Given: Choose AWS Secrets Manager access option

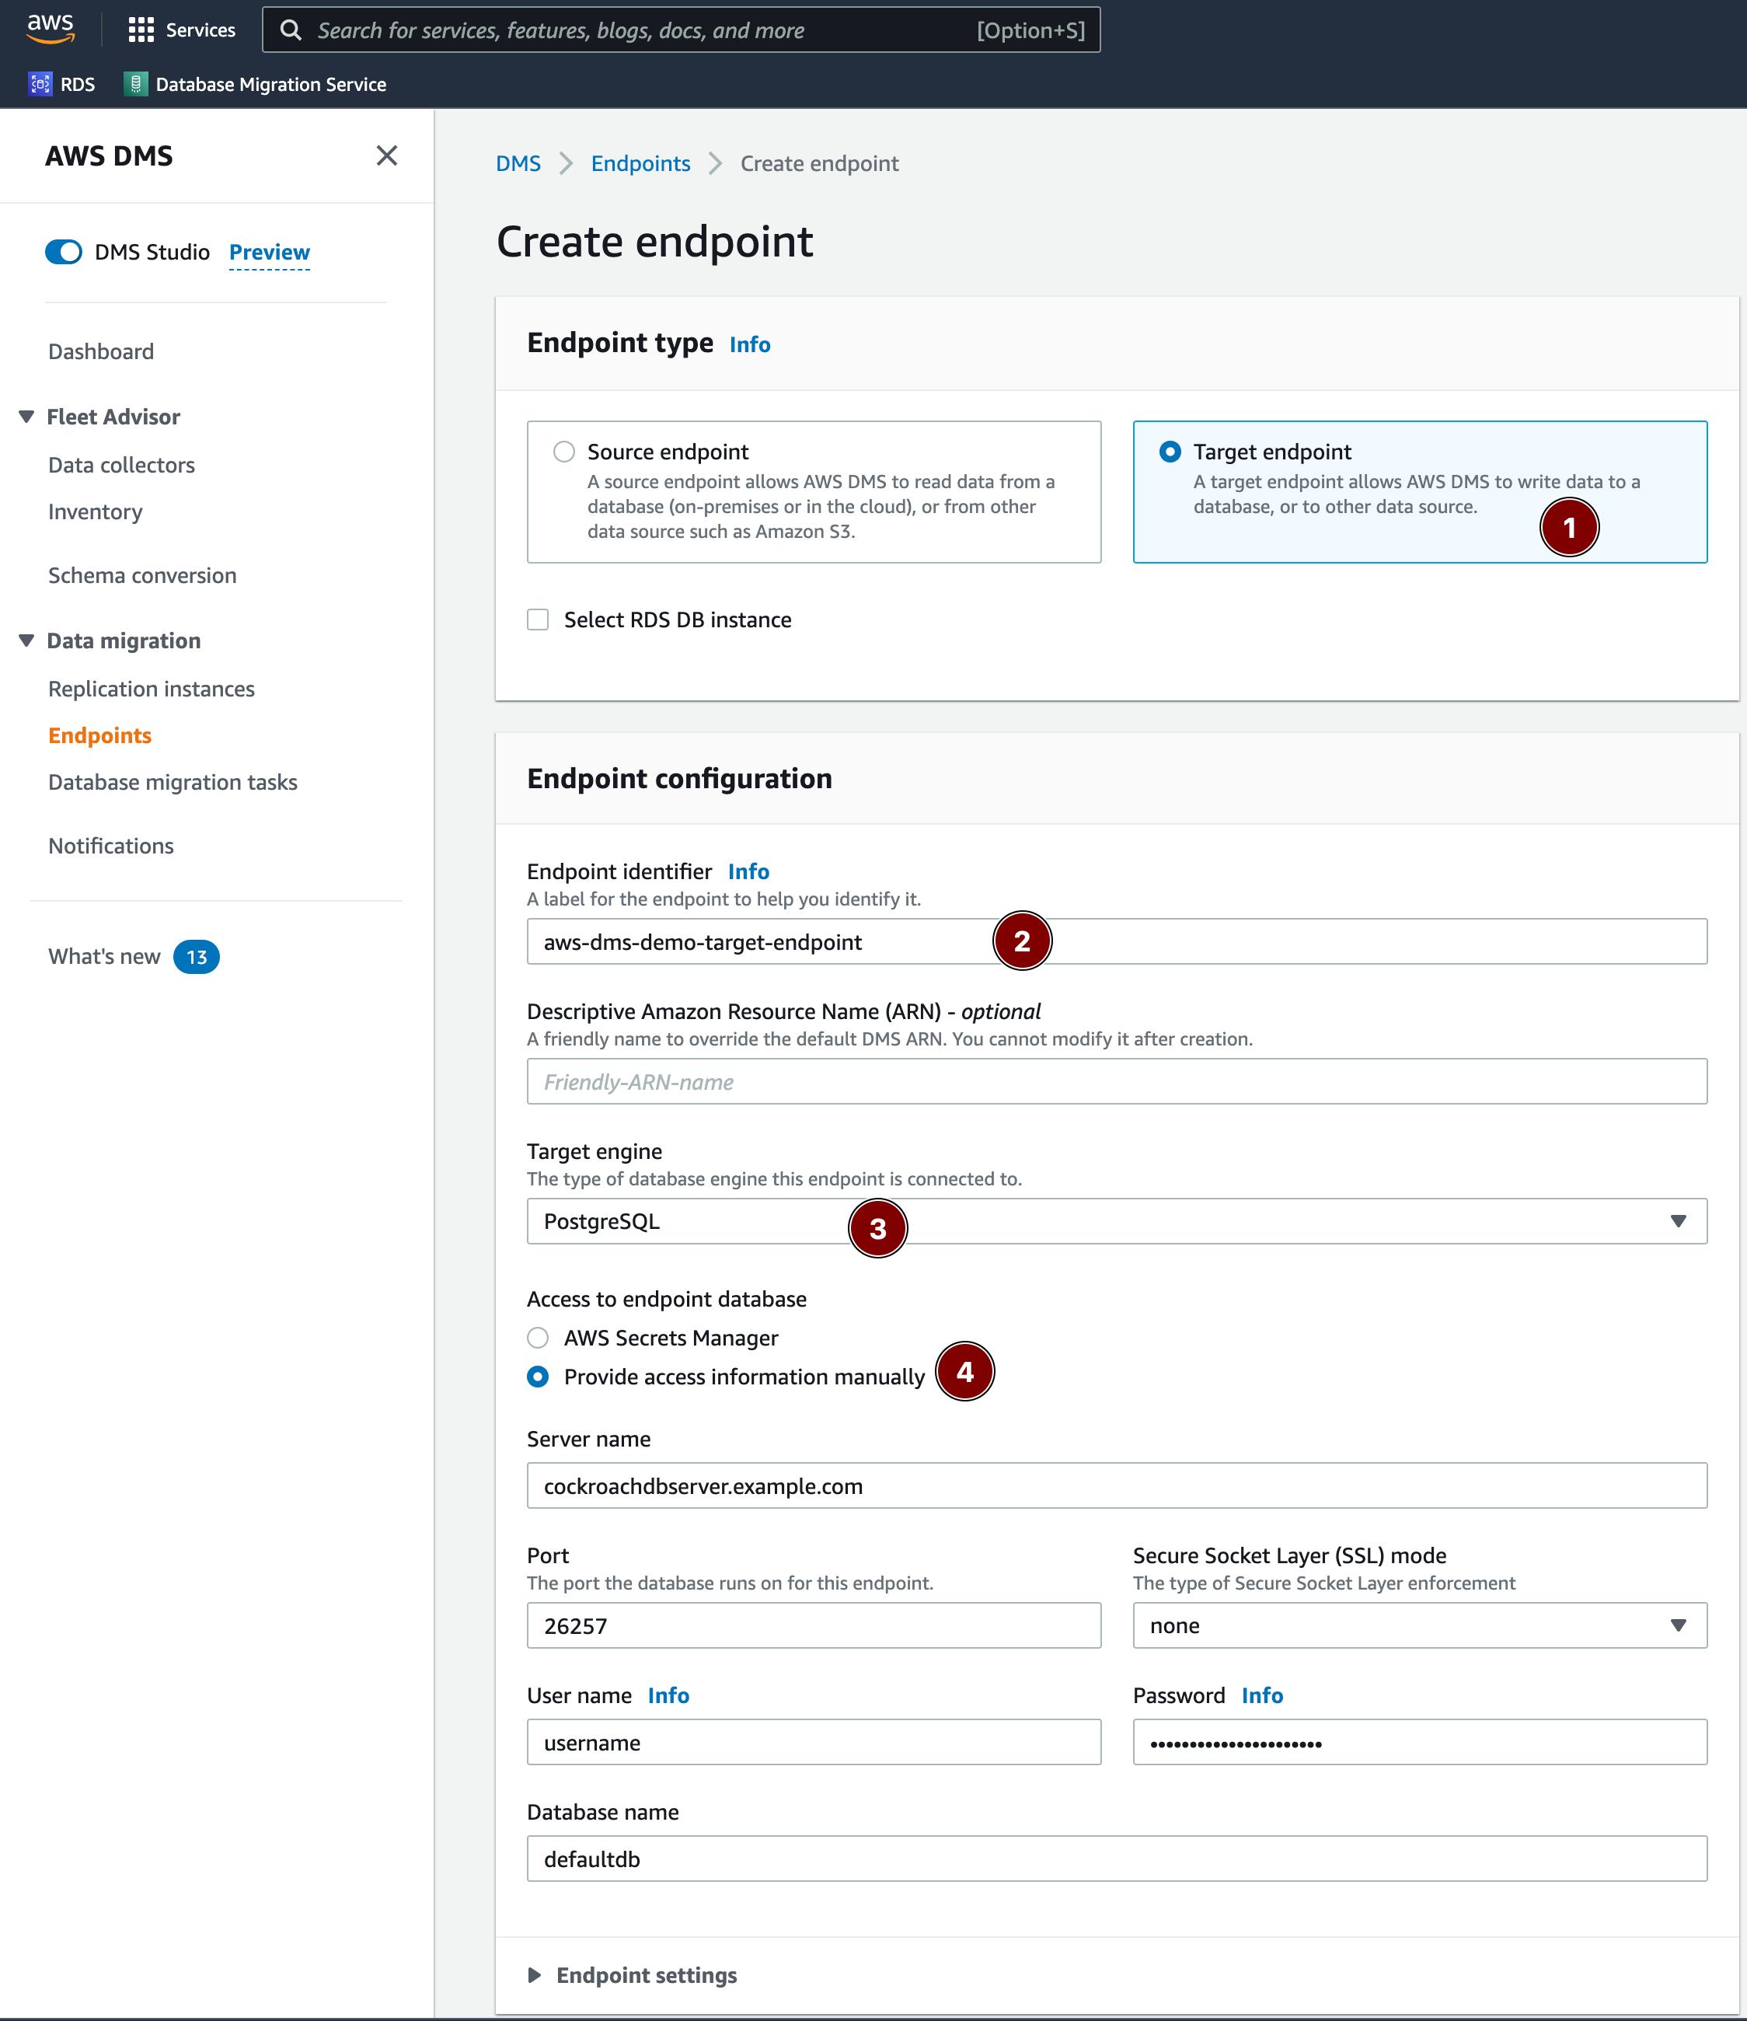Looking at the screenshot, I should (538, 1337).
